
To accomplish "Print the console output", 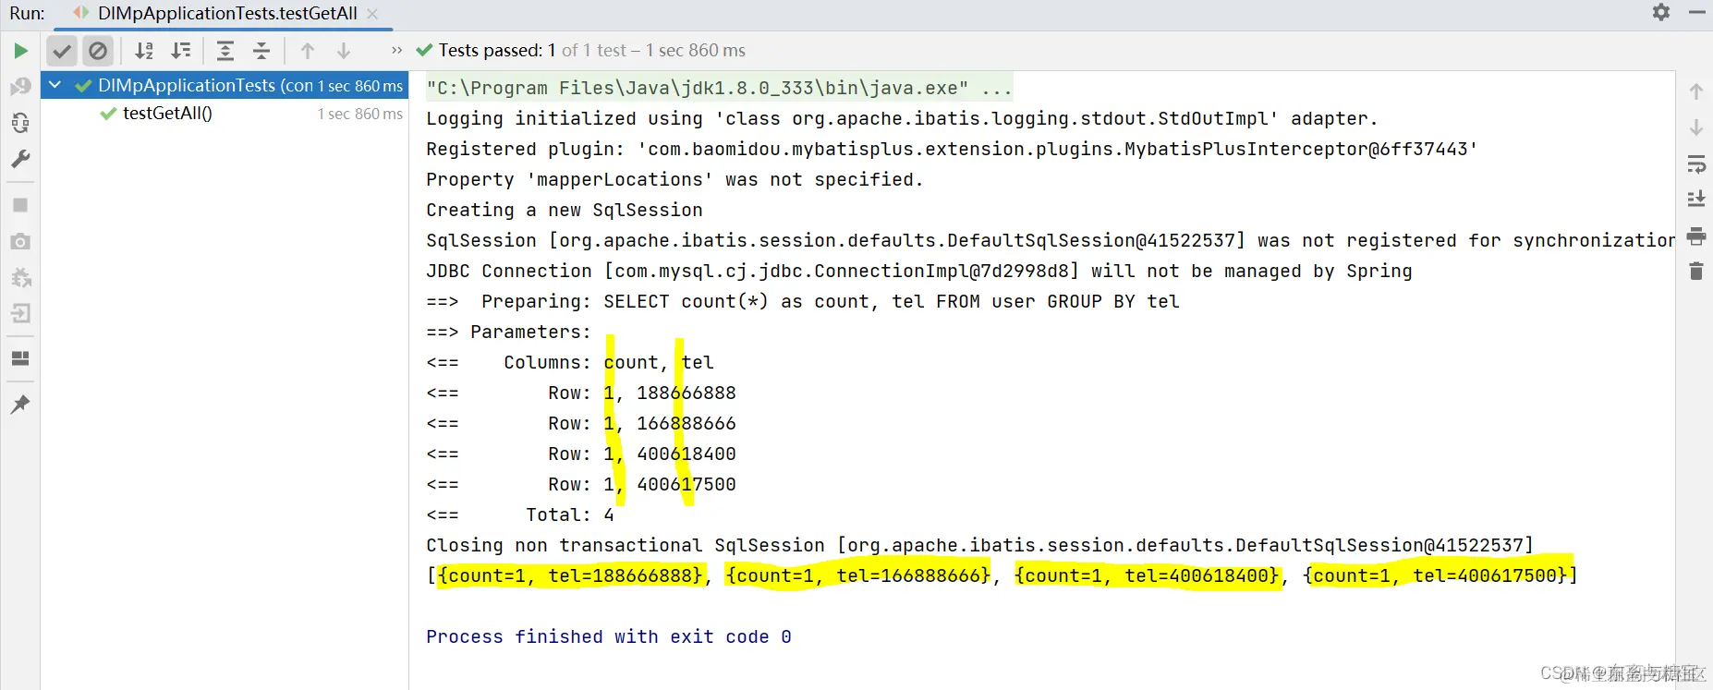I will (x=1696, y=236).
